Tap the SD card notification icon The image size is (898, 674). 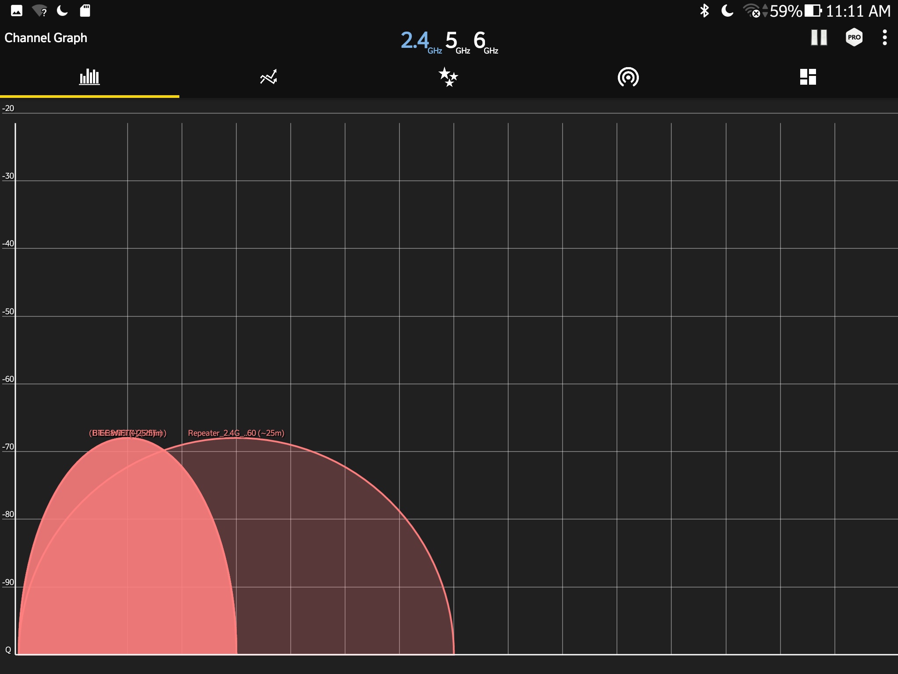point(85,11)
